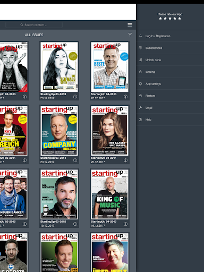Focus the Search content field
The image size is (204, 272).
pos(34,25)
